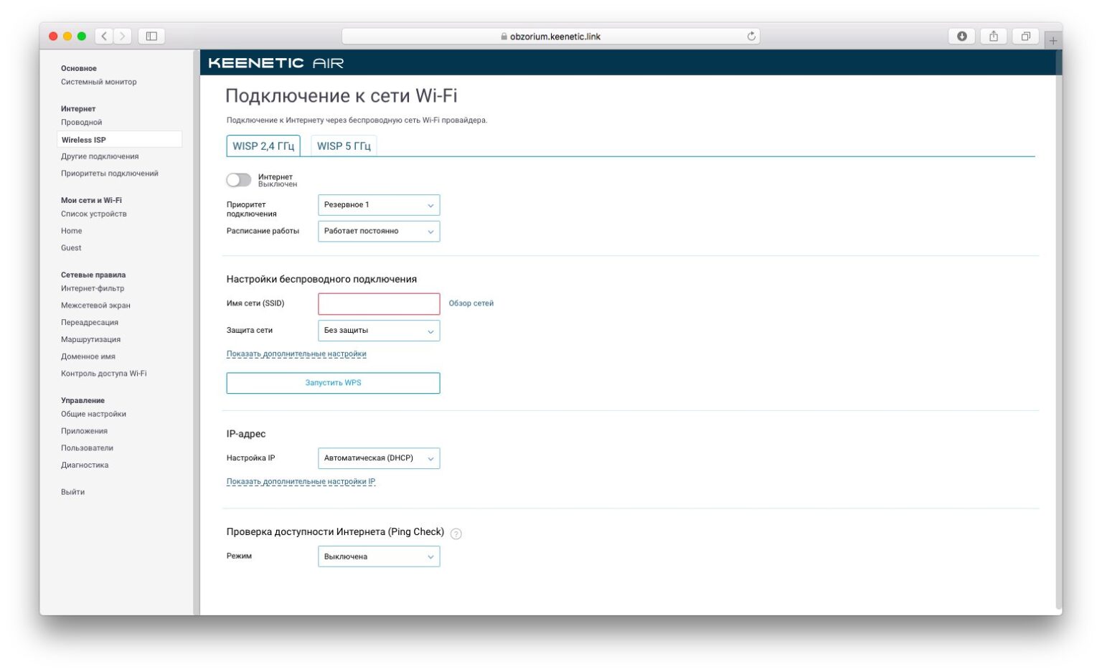Click the Safari share icon

point(994,36)
